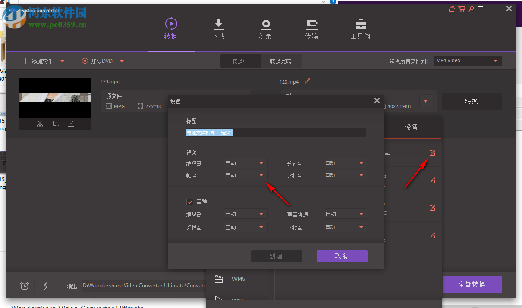This screenshot has height=308, width=522.
Task: Click the 123.mpg video thumbnail
Action: (55, 97)
